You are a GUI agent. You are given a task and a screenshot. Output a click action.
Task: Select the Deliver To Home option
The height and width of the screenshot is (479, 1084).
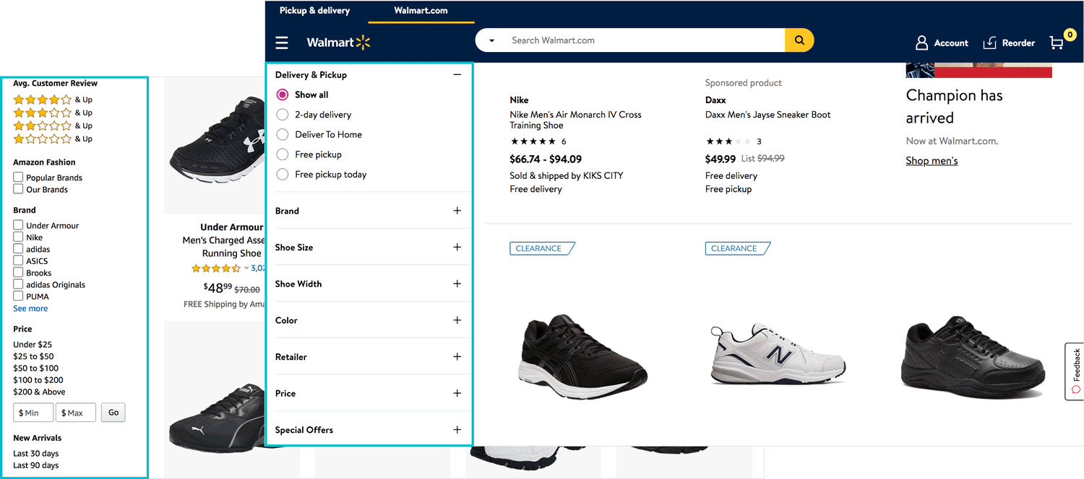(x=283, y=134)
